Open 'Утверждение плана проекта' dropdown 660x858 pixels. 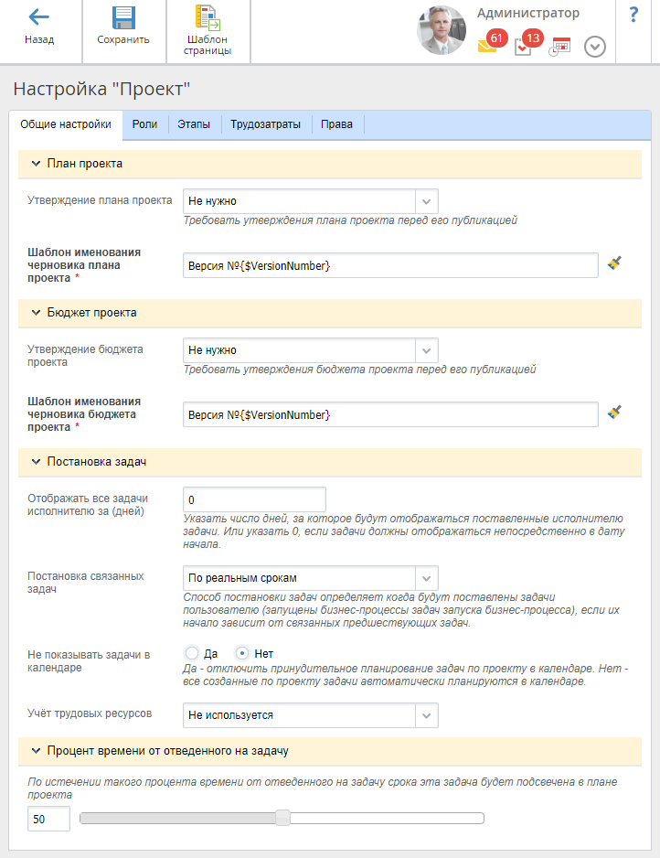pos(426,200)
